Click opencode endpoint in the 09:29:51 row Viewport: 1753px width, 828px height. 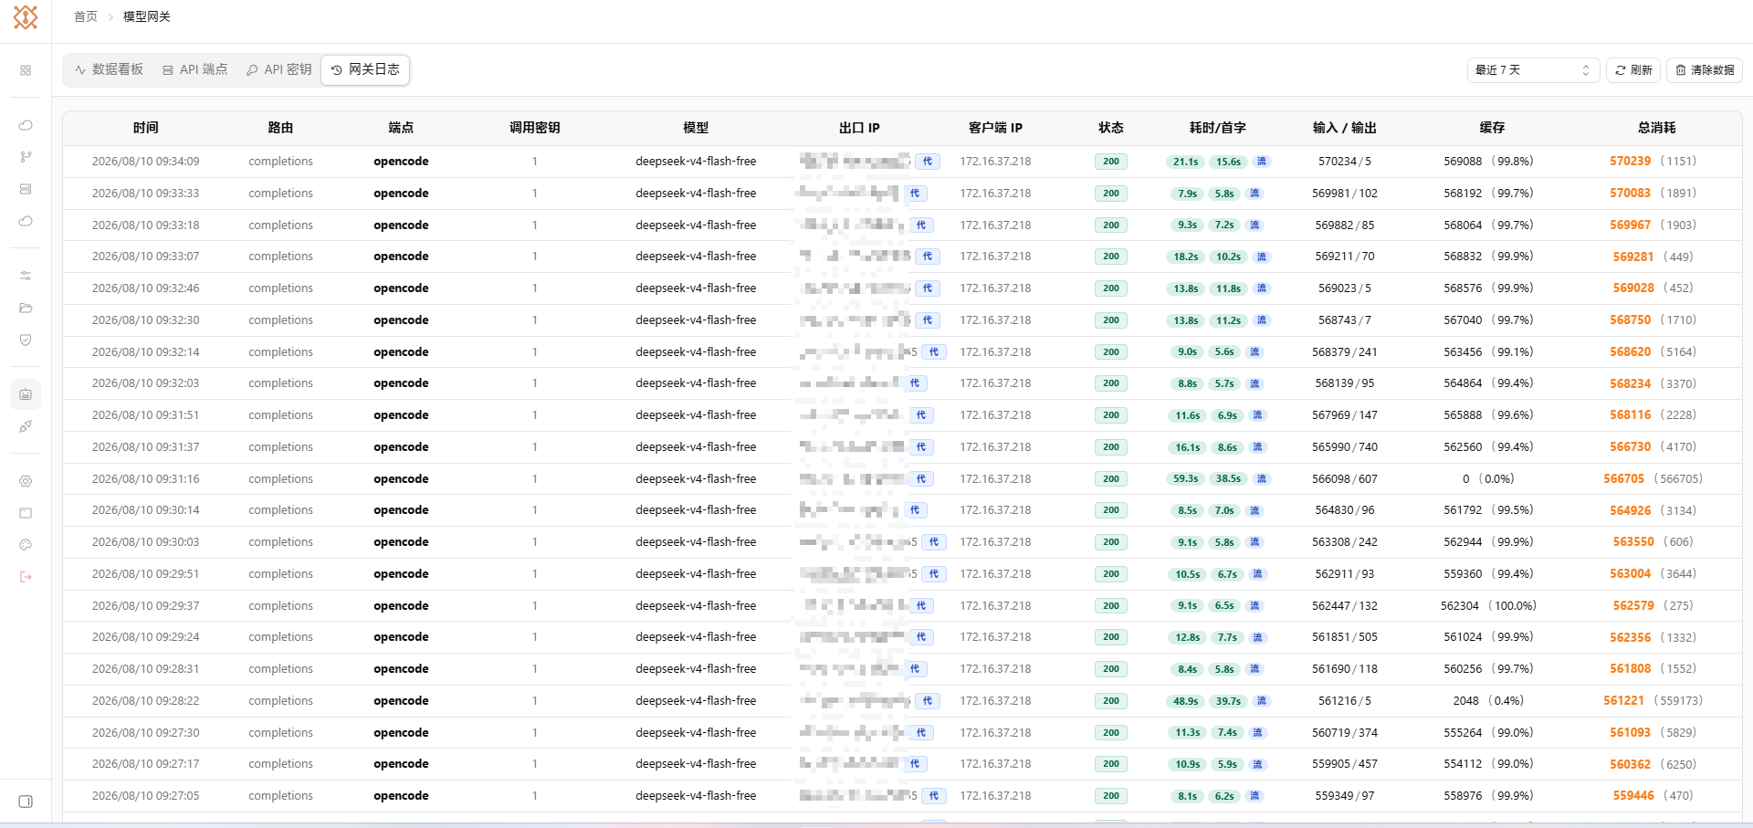[x=401, y=574]
